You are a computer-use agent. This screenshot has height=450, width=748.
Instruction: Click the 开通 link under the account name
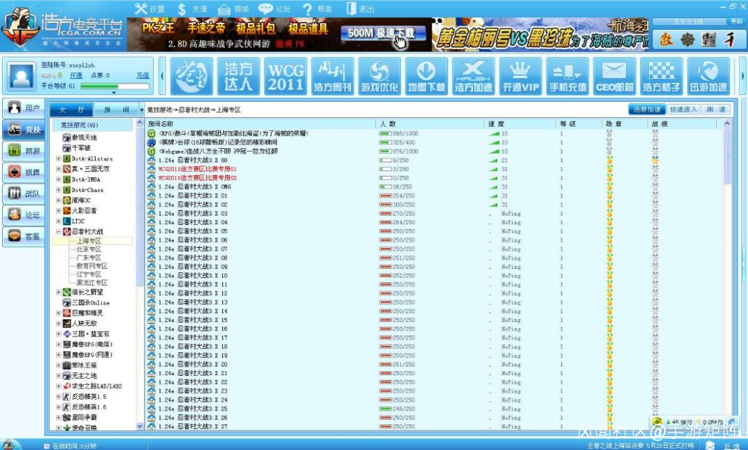(x=76, y=75)
